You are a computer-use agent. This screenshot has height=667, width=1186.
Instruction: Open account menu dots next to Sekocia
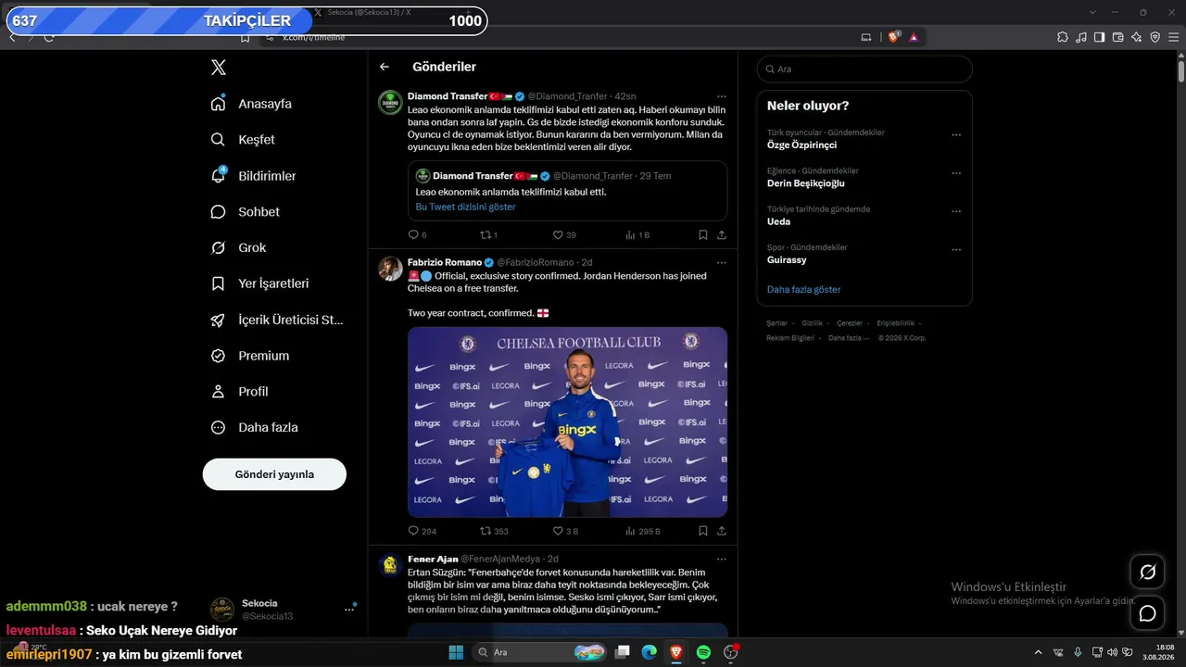click(349, 610)
